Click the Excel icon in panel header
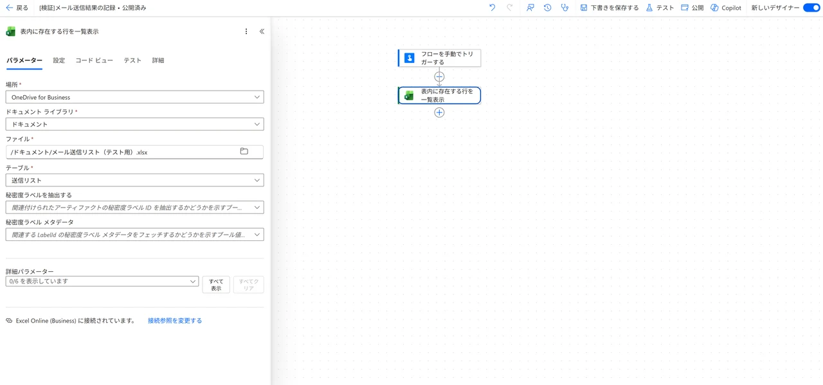The image size is (823, 385). click(11, 31)
